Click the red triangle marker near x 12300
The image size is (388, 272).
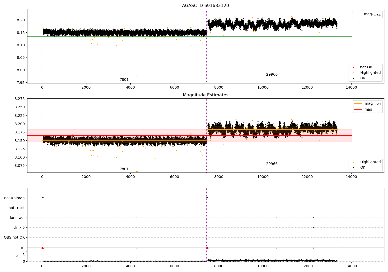[x=313, y=248]
